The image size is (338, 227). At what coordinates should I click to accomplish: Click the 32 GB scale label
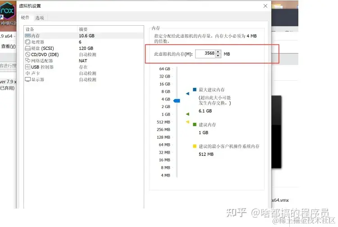pyautogui.click(x=164, y=76)
